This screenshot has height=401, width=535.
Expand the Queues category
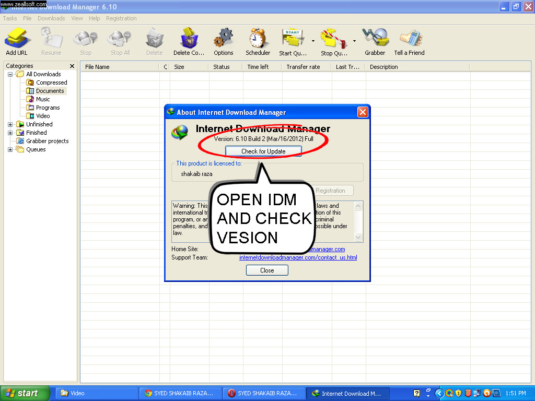(x=10, y=150)
